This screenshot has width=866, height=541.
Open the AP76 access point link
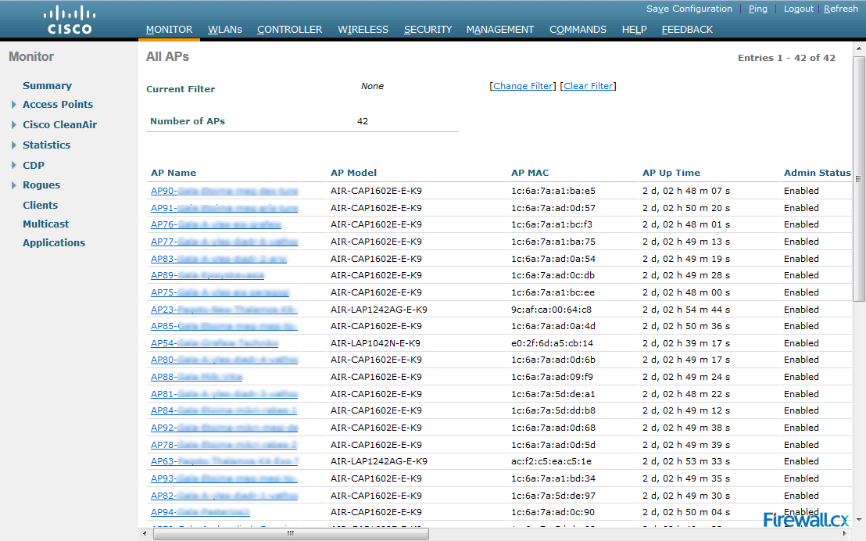click(x=216, y=225)
